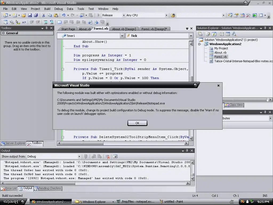Toggle Word Wrap in Output panel
The image size is (273, 205).
(115, 156)
